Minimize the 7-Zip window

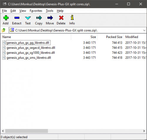117,4
